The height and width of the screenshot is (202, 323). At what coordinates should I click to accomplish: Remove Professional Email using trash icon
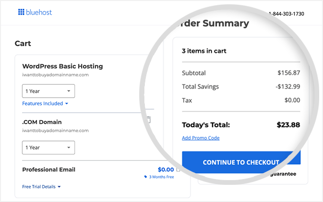click(178, 169)
